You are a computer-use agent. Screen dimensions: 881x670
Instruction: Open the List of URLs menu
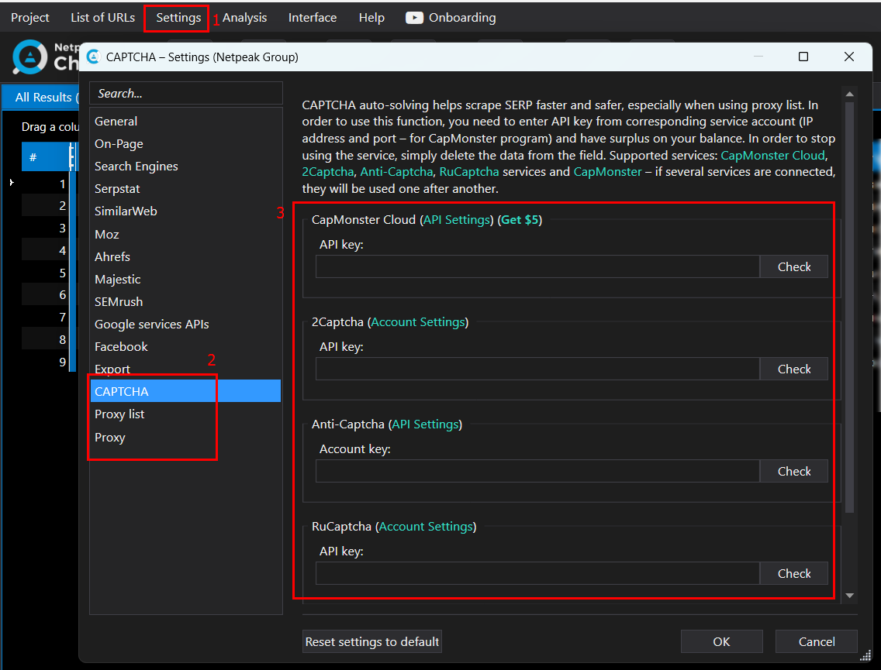(x=102, y=17)
